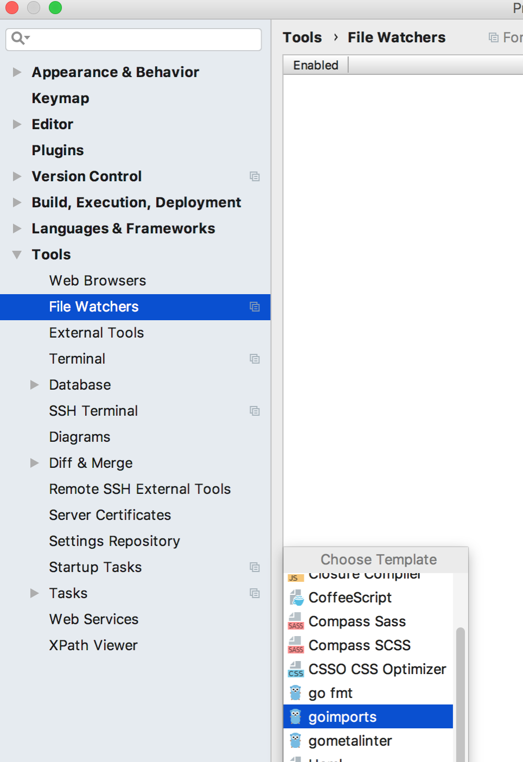Choose gometalinter from the template list
The height and width of the screenshot is (762, 523).
click(x=350, y=741)
